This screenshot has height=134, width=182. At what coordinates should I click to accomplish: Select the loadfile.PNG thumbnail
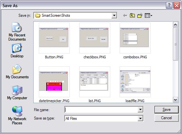135,81
